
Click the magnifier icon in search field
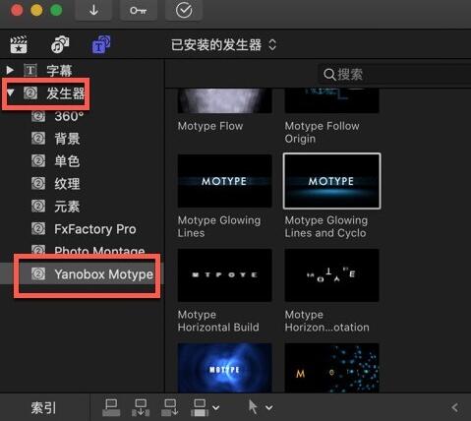tap(329, 75)
